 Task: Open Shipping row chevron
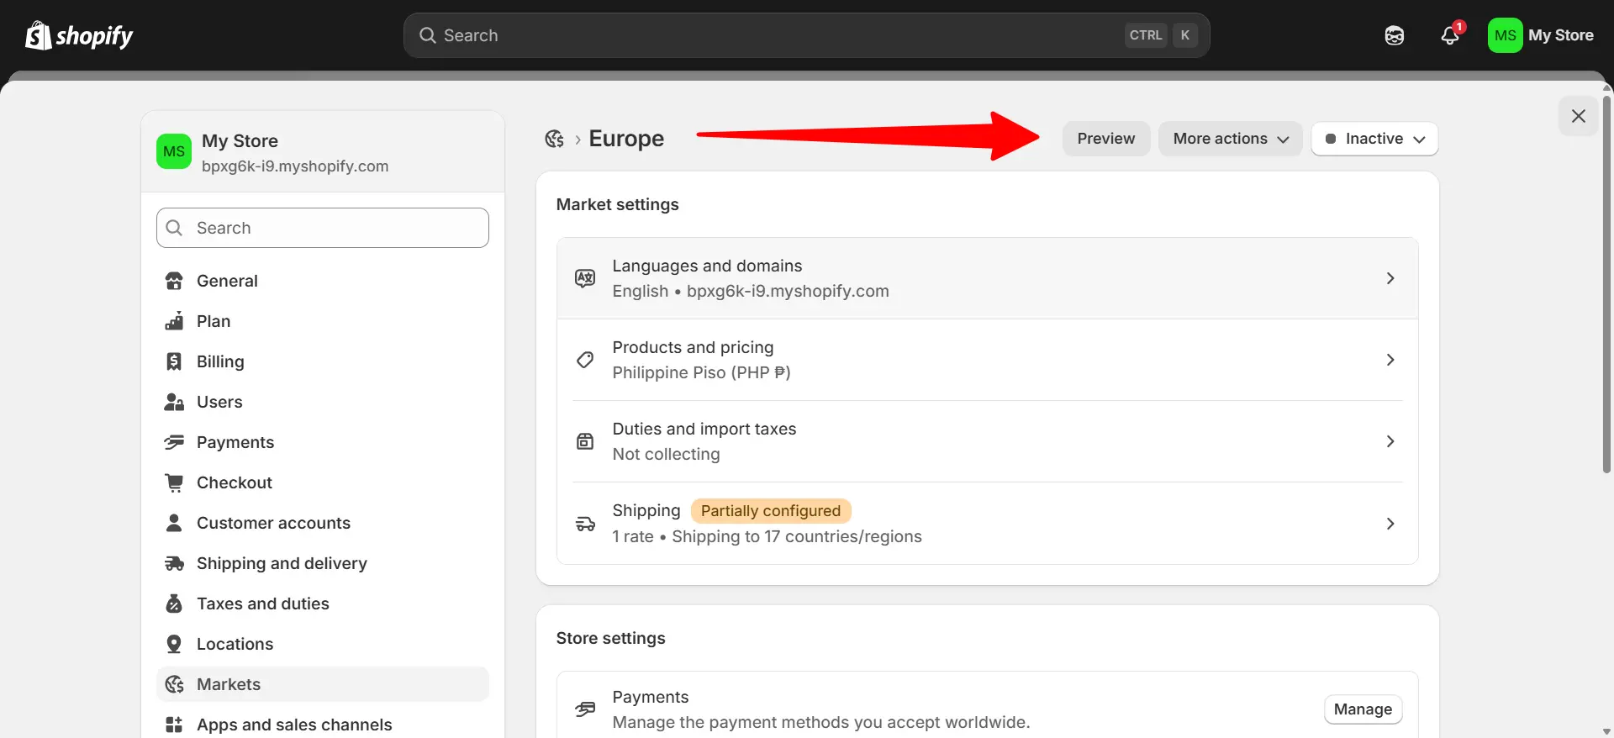1390,524
